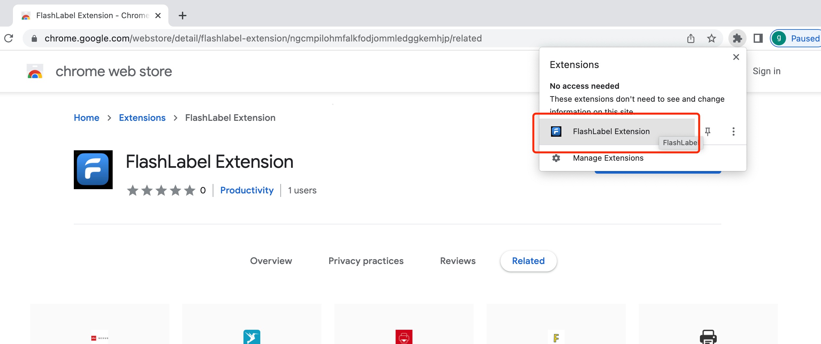Select the Related tab
821x344 pixels.
528,261
